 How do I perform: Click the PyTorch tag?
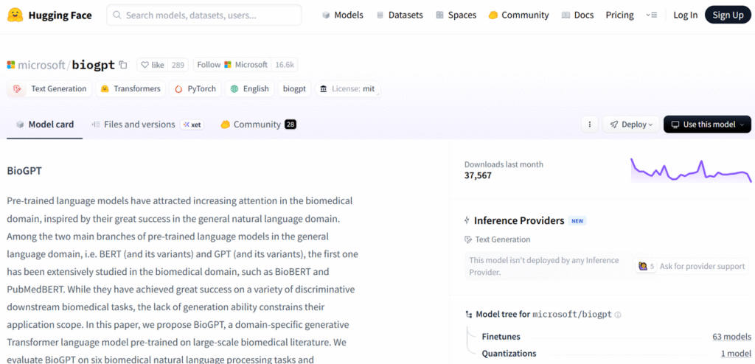[x=195, y=88]
